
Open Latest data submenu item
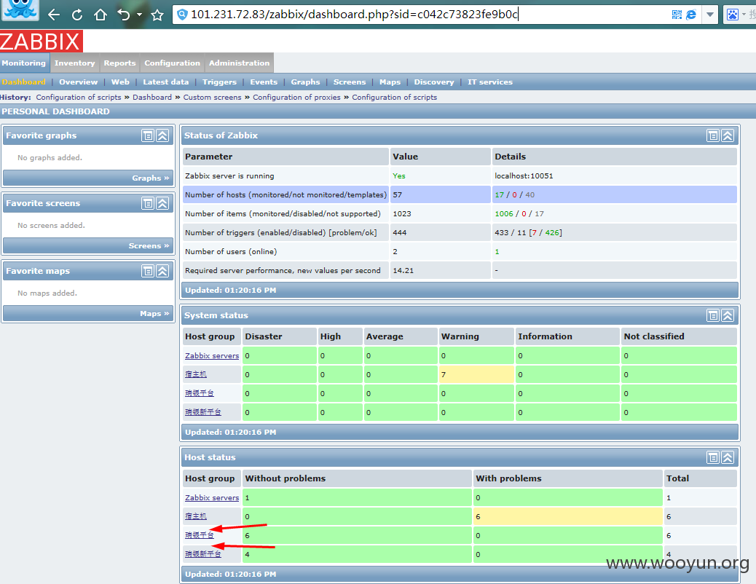pyautogui.click(x=166, y=82)
